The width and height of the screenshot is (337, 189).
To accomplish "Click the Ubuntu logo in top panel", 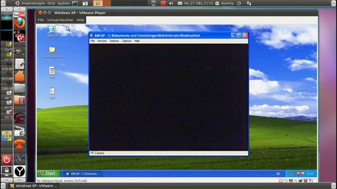I will (x=17, y=3).
